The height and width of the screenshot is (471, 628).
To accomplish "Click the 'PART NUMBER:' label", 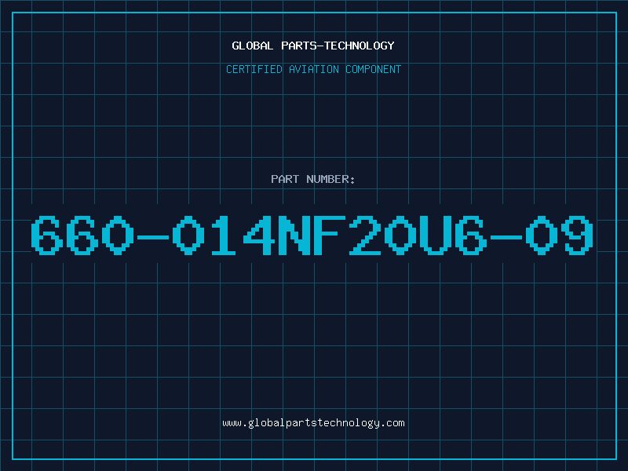I will [x=313, y=179].
